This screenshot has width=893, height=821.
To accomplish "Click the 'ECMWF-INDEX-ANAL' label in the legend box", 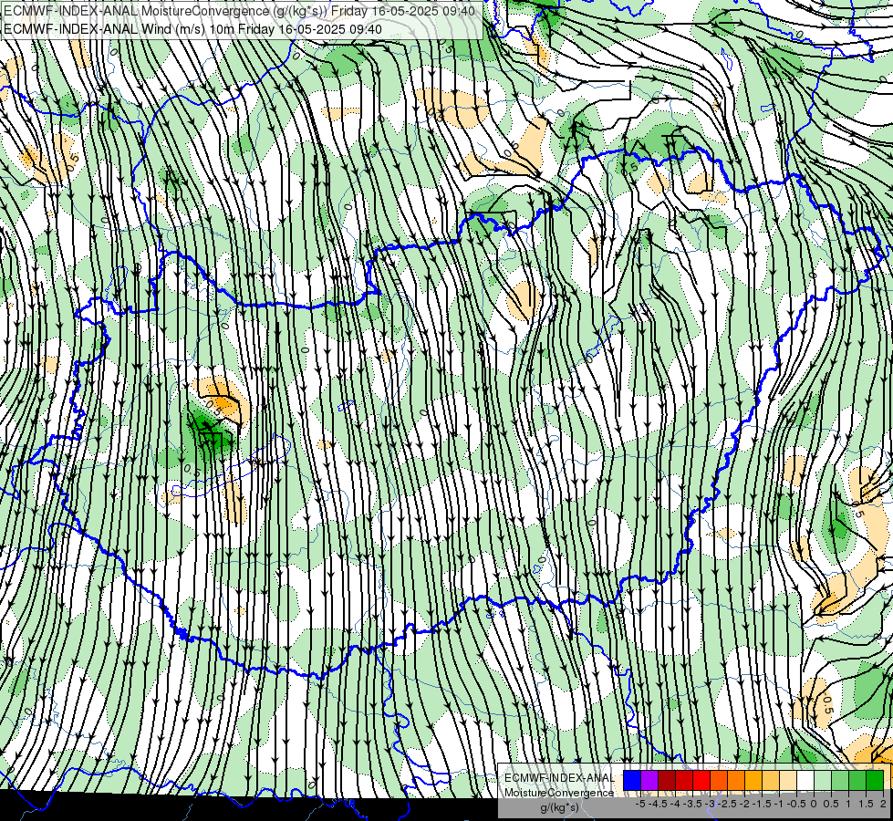I will (x=559, y=778).
